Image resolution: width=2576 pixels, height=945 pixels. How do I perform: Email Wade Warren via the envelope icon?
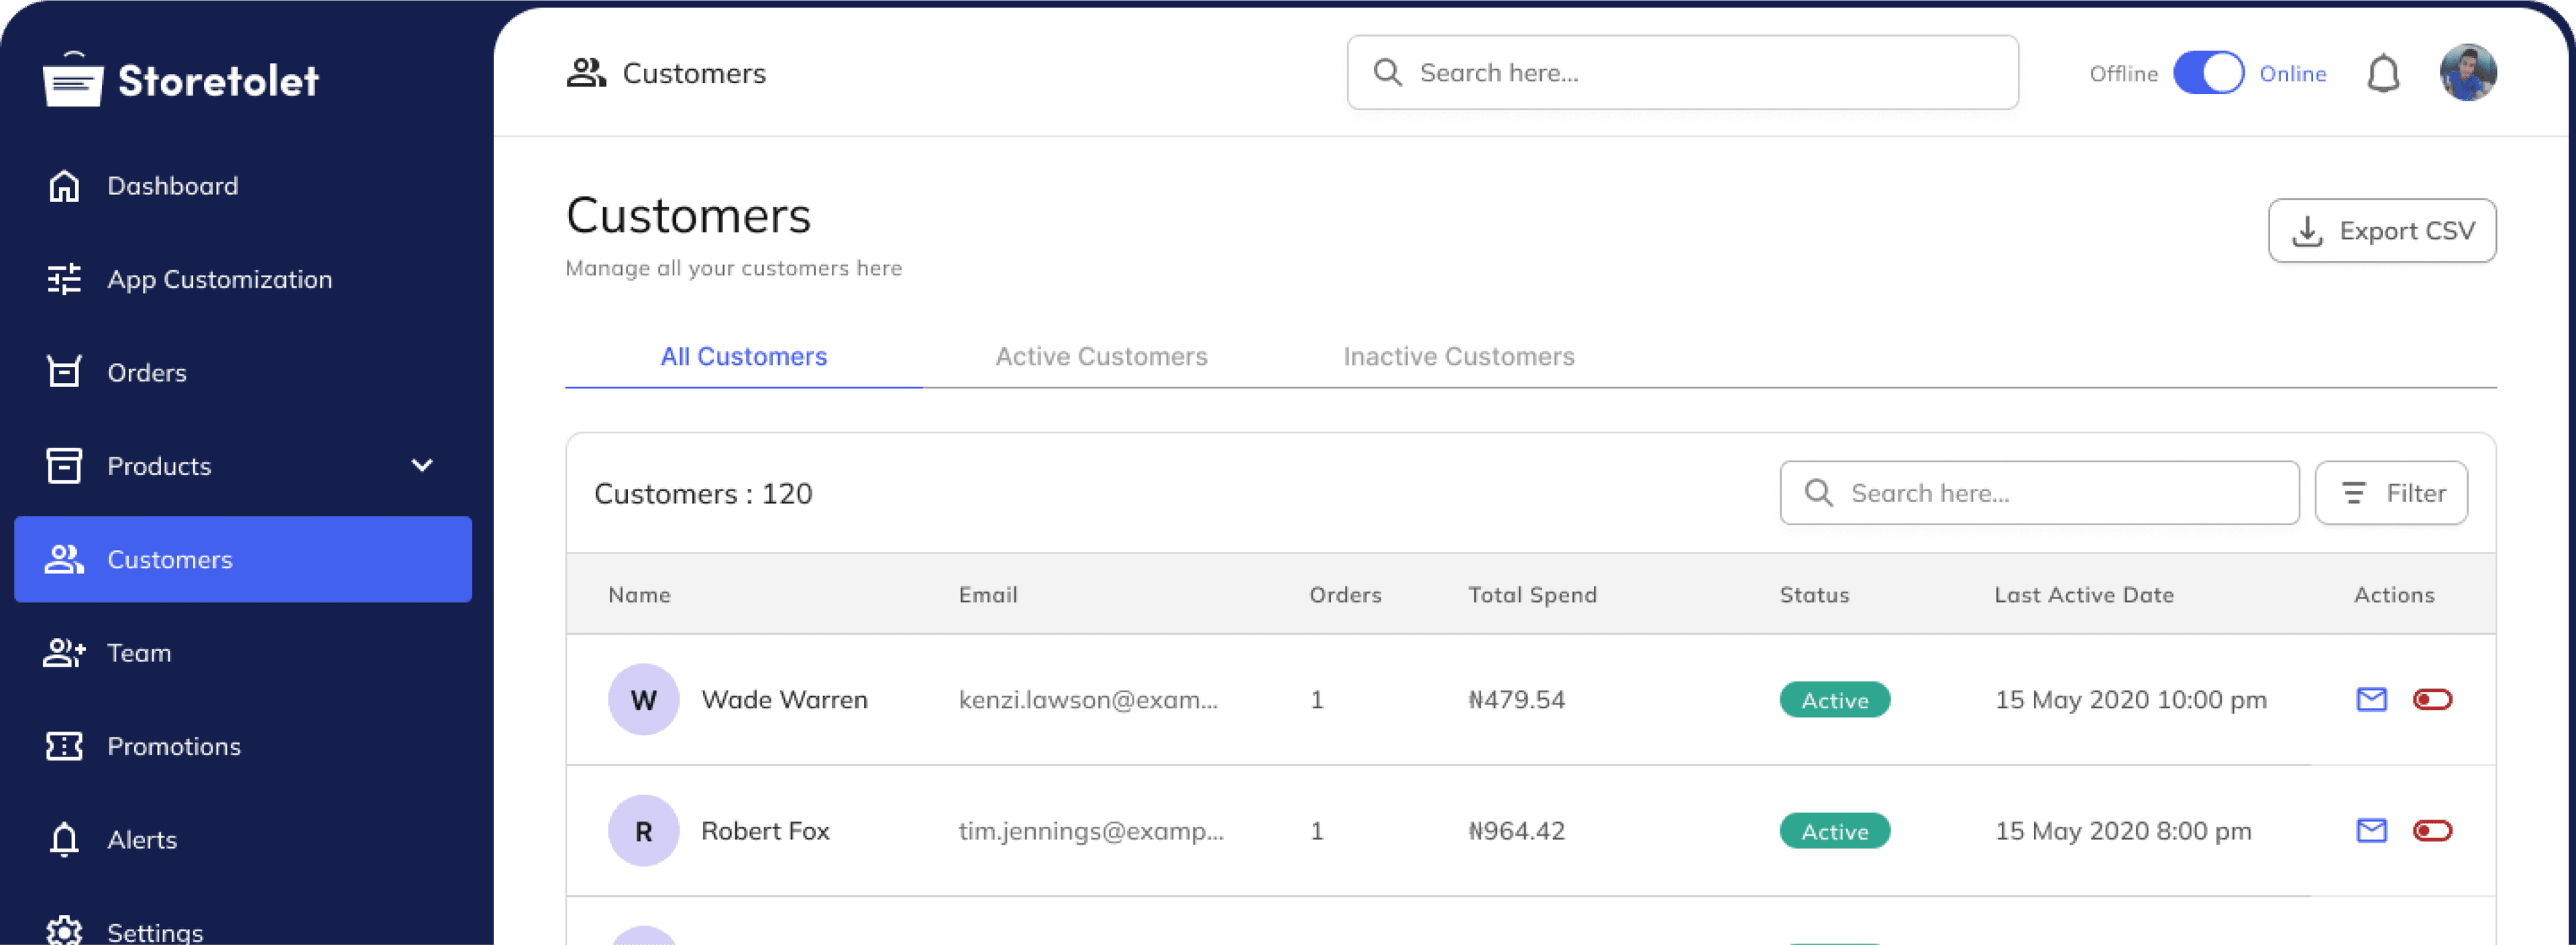[2371, 700]
